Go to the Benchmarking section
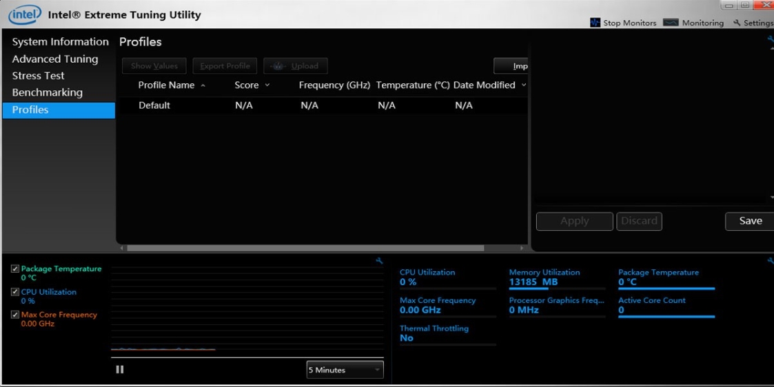Screen dimensions: 774x387 pyautogui.click(x=48, y=92)
